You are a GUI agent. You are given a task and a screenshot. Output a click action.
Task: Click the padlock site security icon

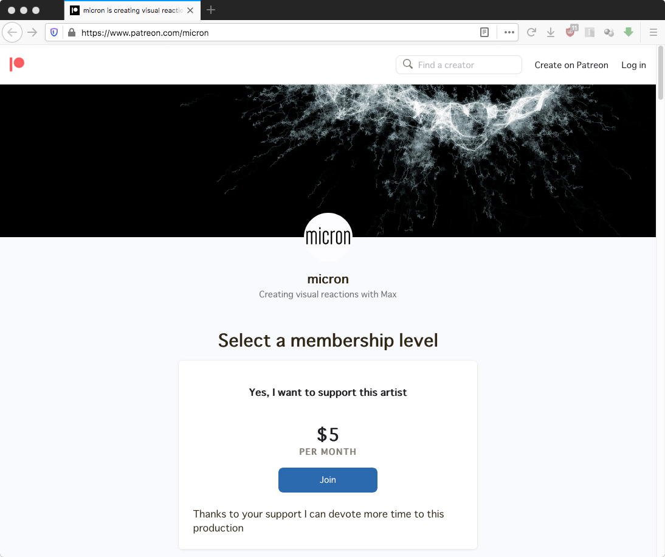72,32
